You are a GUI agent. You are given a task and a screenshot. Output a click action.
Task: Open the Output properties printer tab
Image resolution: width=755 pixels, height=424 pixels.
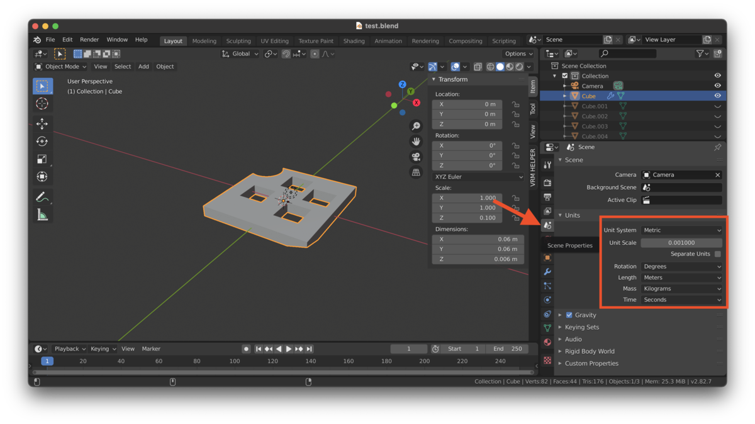click(547, 197)
